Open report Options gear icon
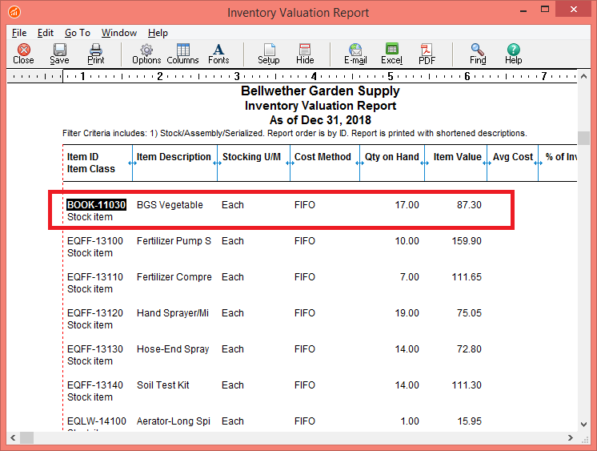 click(x=146, y=54)
